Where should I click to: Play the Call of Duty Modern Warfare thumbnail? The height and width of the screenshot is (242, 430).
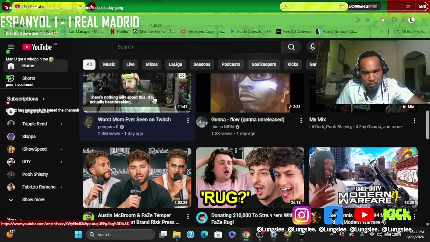(363, 178)
